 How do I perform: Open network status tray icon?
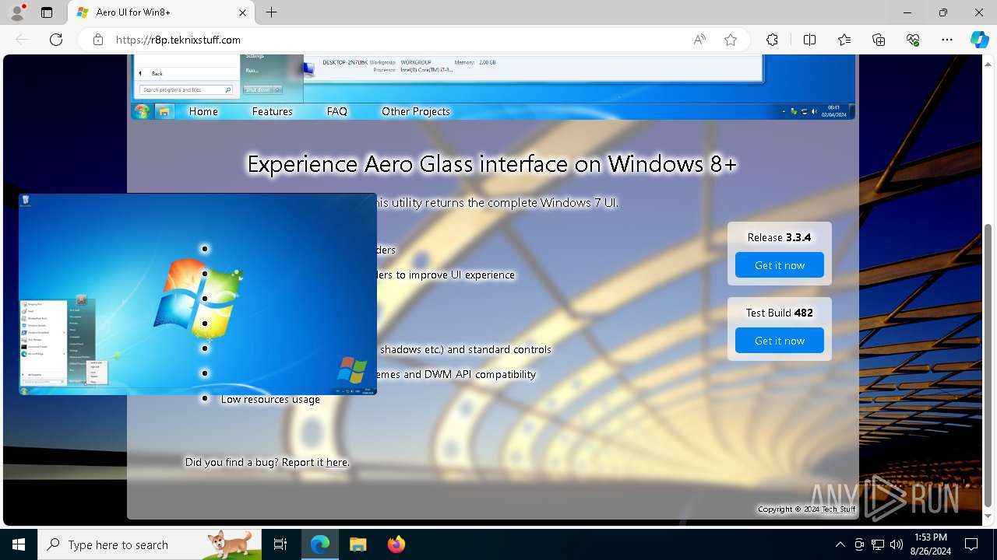pos(878,544)
